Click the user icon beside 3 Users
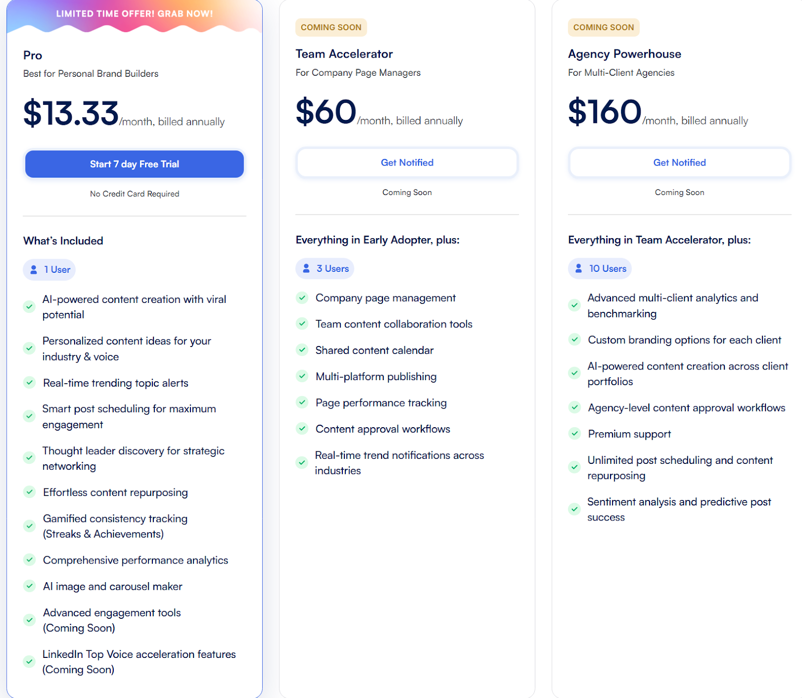 [306, 269]
